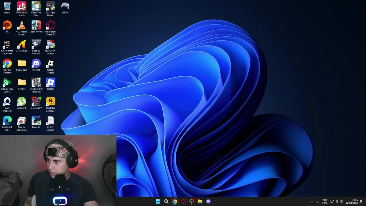Viewport: 366px width, 206px height.
Task: Select the eFootball game icon
Action: pos(36,103)
